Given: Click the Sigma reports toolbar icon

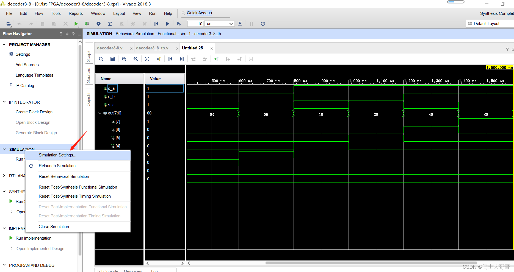Looking at the screenshot, I should point(110,24).
